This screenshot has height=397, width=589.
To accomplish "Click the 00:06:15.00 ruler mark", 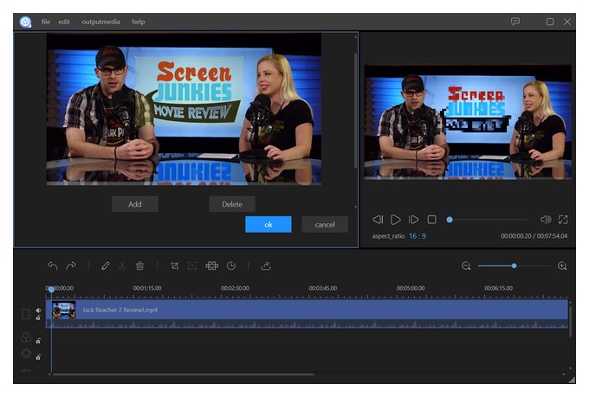I will click(x=498, y=288).
